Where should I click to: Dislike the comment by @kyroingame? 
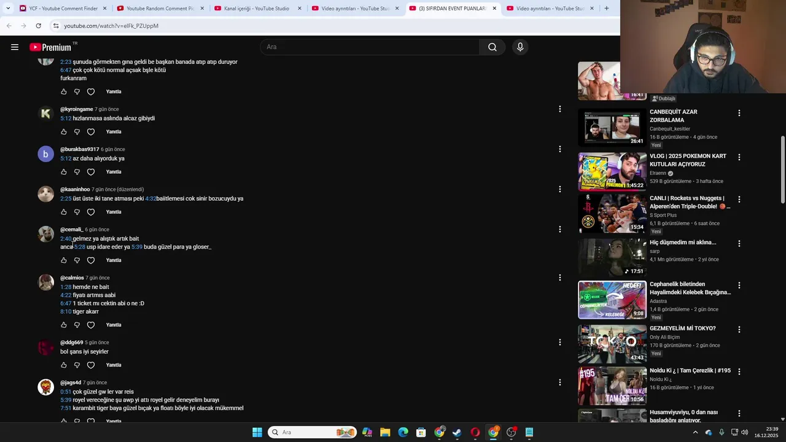[x=77, y=132]
